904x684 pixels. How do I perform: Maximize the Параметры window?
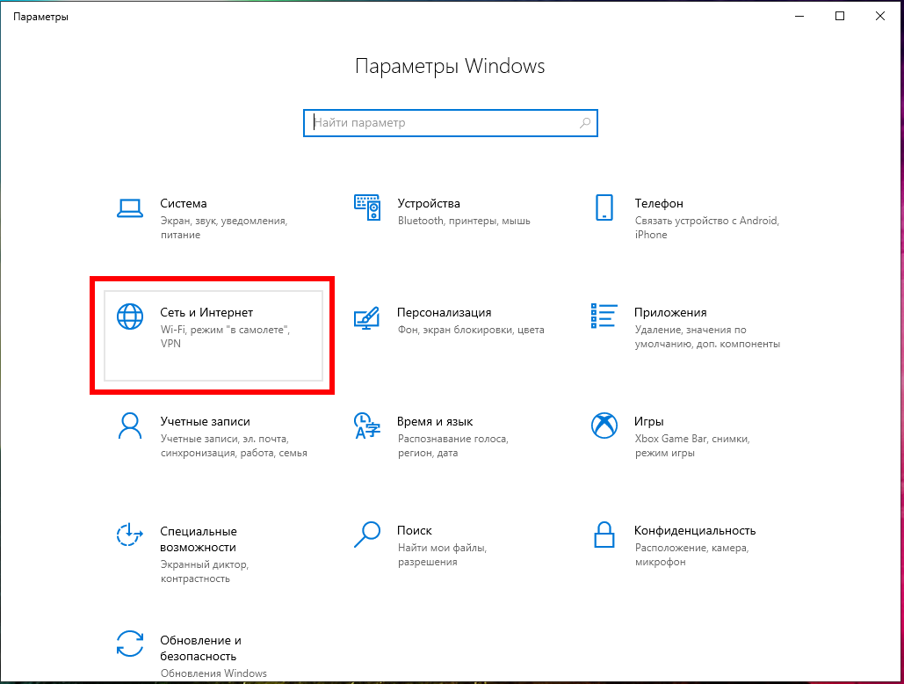pyautogui.click(x=840, y=16)
